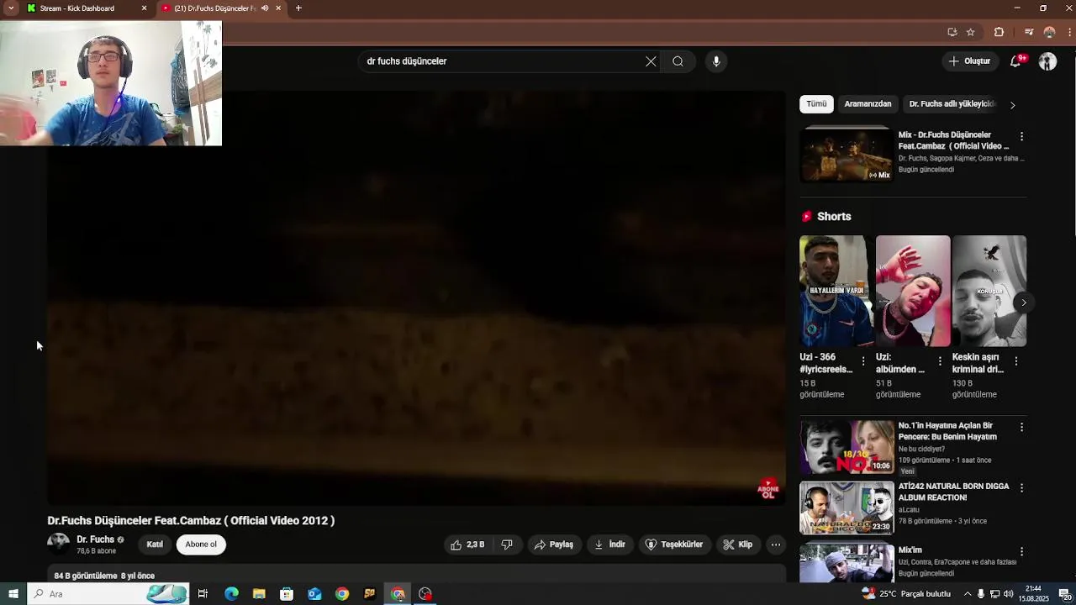Open options for No.1'in Hayatına video
The width and height of the screenshot is (1076, 605).
[x=1021, y=427]
